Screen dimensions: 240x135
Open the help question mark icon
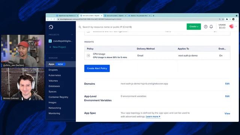(205, 27)
